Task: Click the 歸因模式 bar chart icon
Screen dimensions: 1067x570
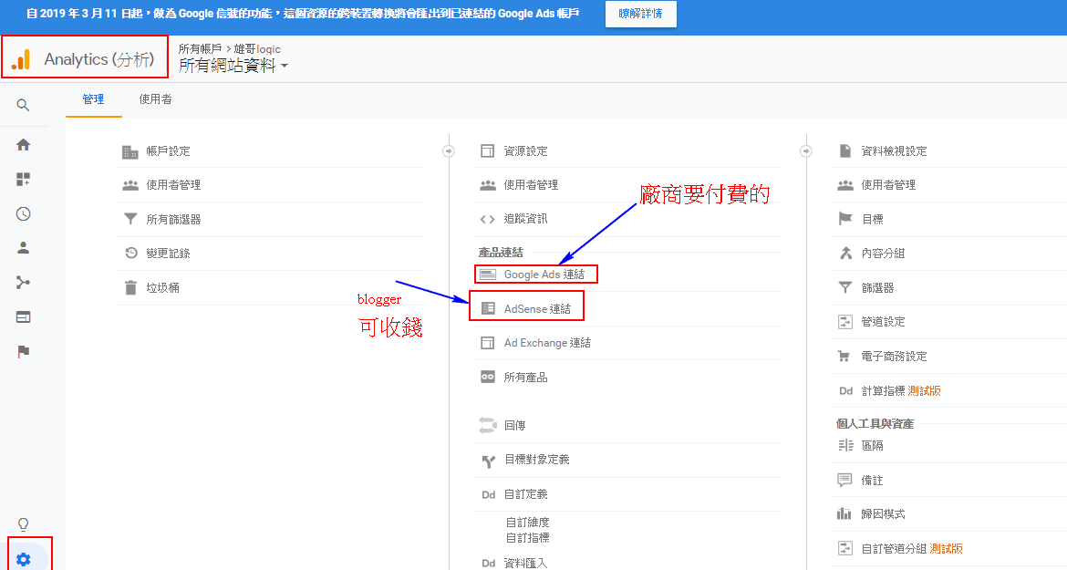Action: click(844, 513)
